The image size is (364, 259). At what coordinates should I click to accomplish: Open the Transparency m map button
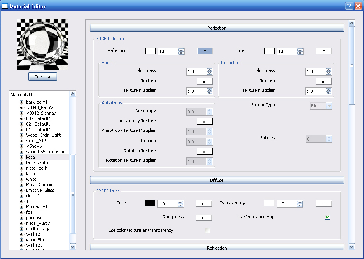click(324, 203)
